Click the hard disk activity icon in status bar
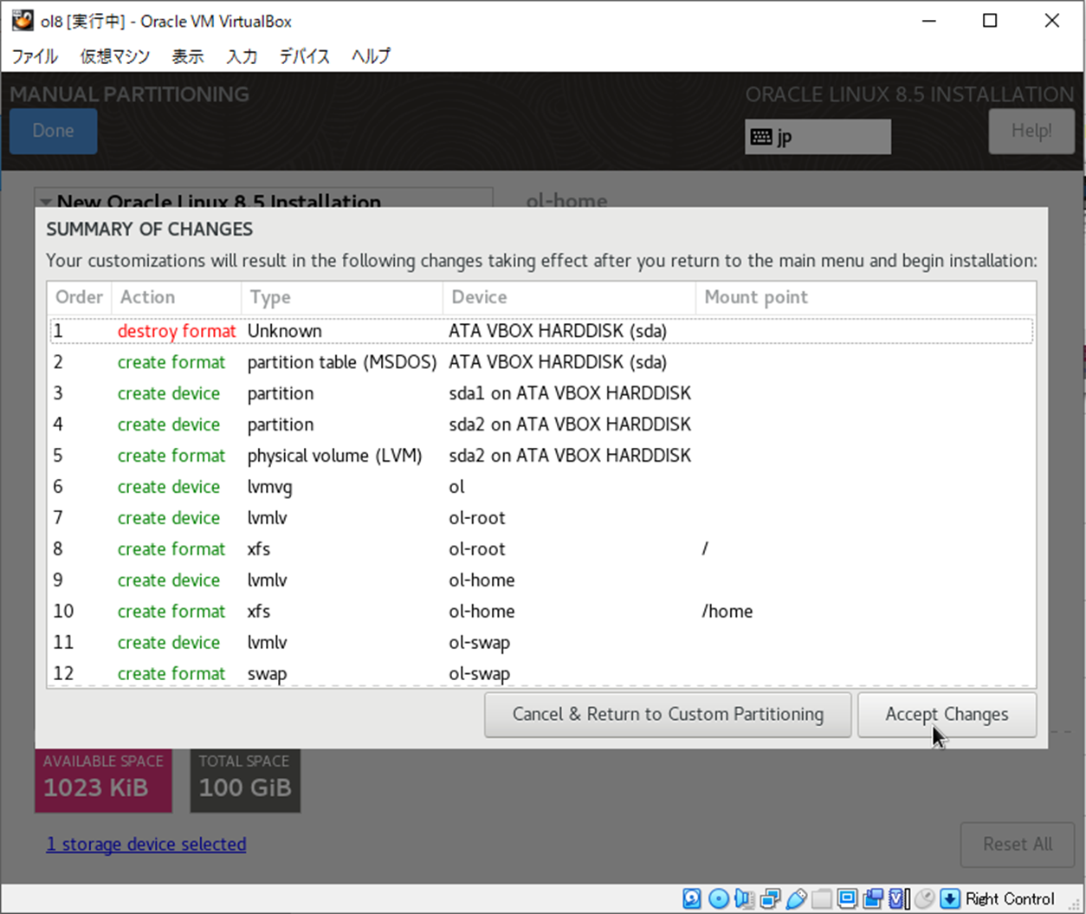Image resolution: width=1086 pixels, height=914 pixels. (692, 898)
